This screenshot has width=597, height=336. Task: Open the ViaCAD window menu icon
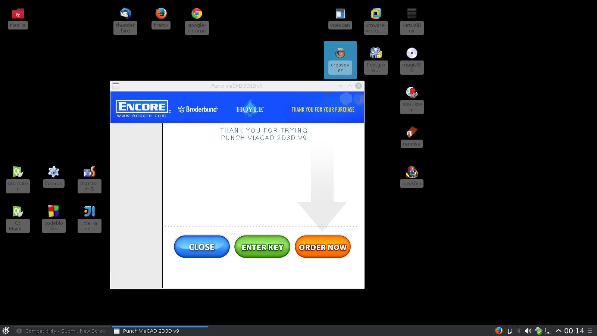[x=116, y=86]
